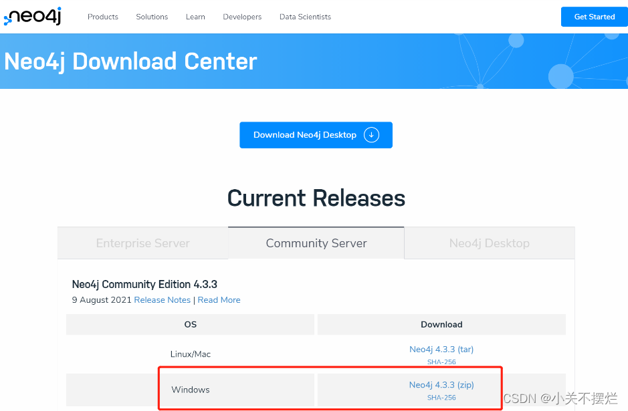
Task: Click the 9 August 2021 release date
Action: (x=102, y=300)
